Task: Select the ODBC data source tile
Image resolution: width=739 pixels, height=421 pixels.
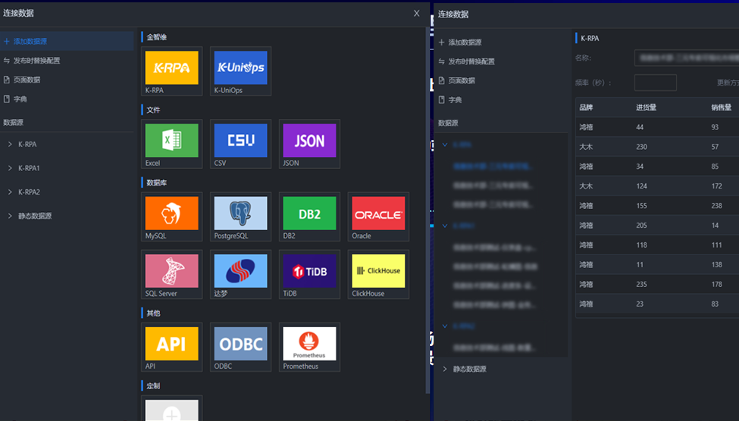Action: [x=240, y=347]
